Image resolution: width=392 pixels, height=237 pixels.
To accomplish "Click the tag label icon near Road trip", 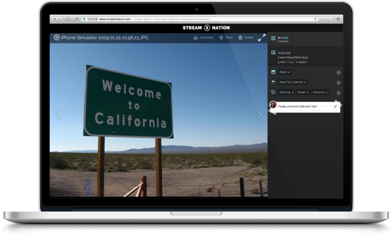I will coord(273,92).
